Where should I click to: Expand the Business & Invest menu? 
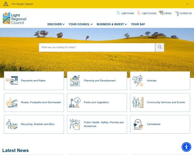pyautogui.click(x=112, y=24)
